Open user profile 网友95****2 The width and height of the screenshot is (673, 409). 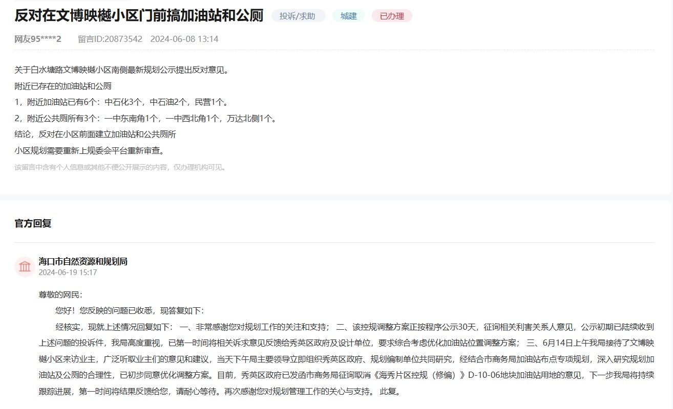tap(38, 39)
